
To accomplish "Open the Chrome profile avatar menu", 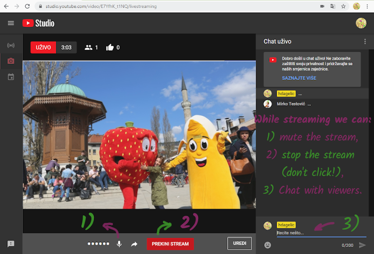I will 356,7.
